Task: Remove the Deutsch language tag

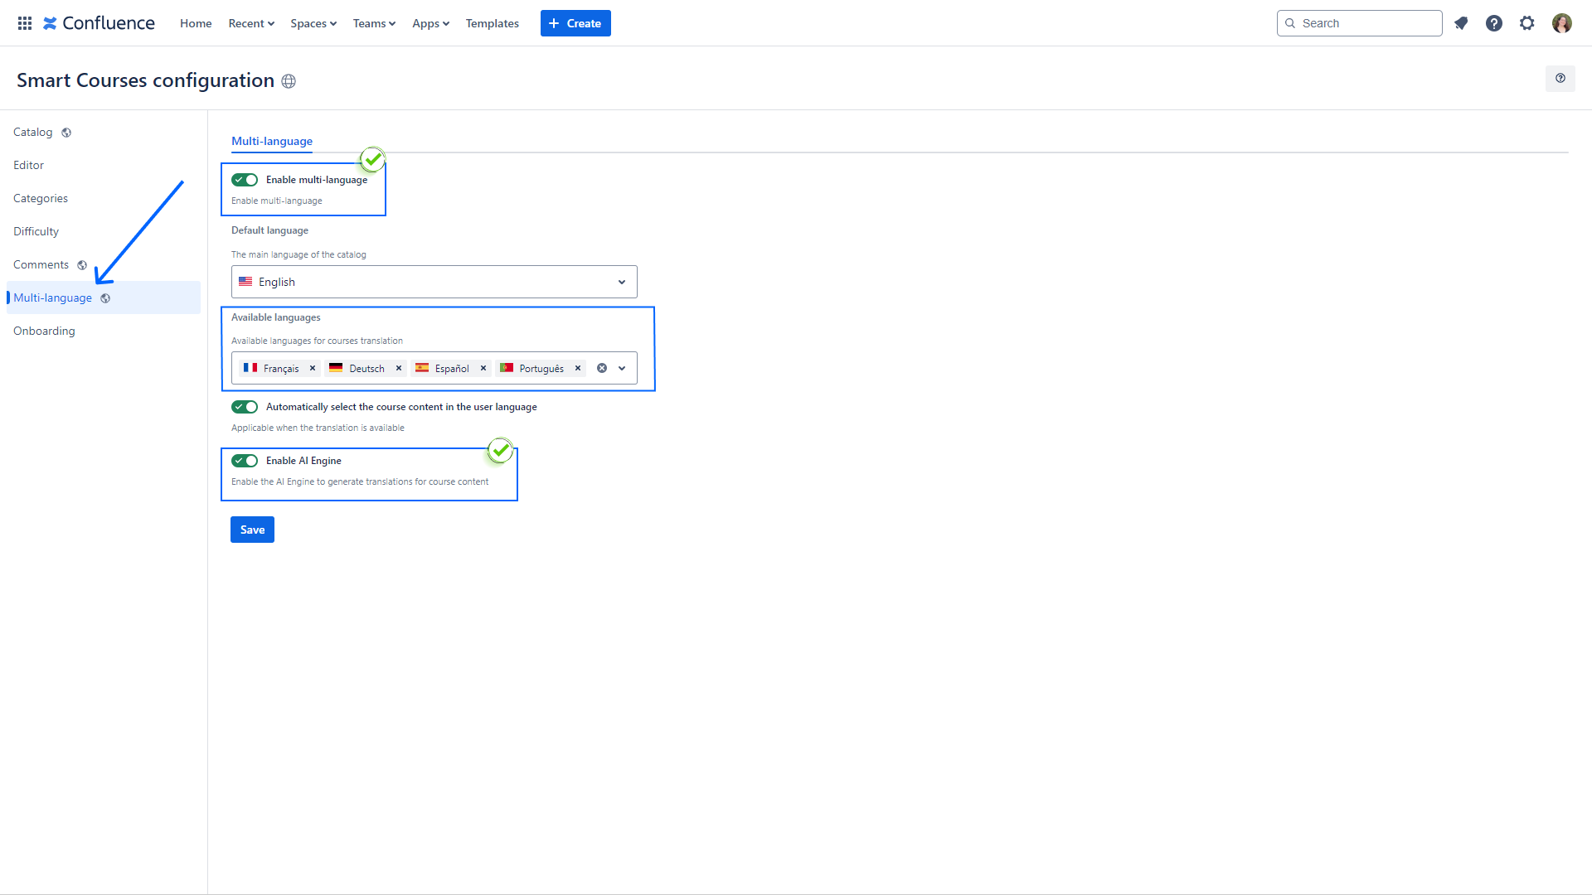Action: pyautogui.click(x=399, y=368)
